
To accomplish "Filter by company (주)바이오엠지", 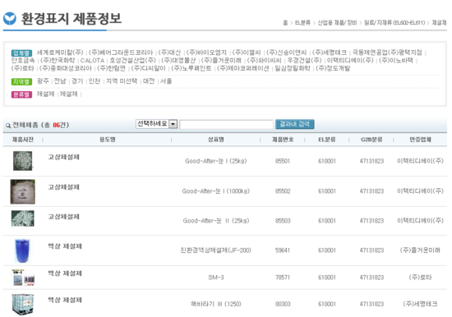I will (206, 53).
